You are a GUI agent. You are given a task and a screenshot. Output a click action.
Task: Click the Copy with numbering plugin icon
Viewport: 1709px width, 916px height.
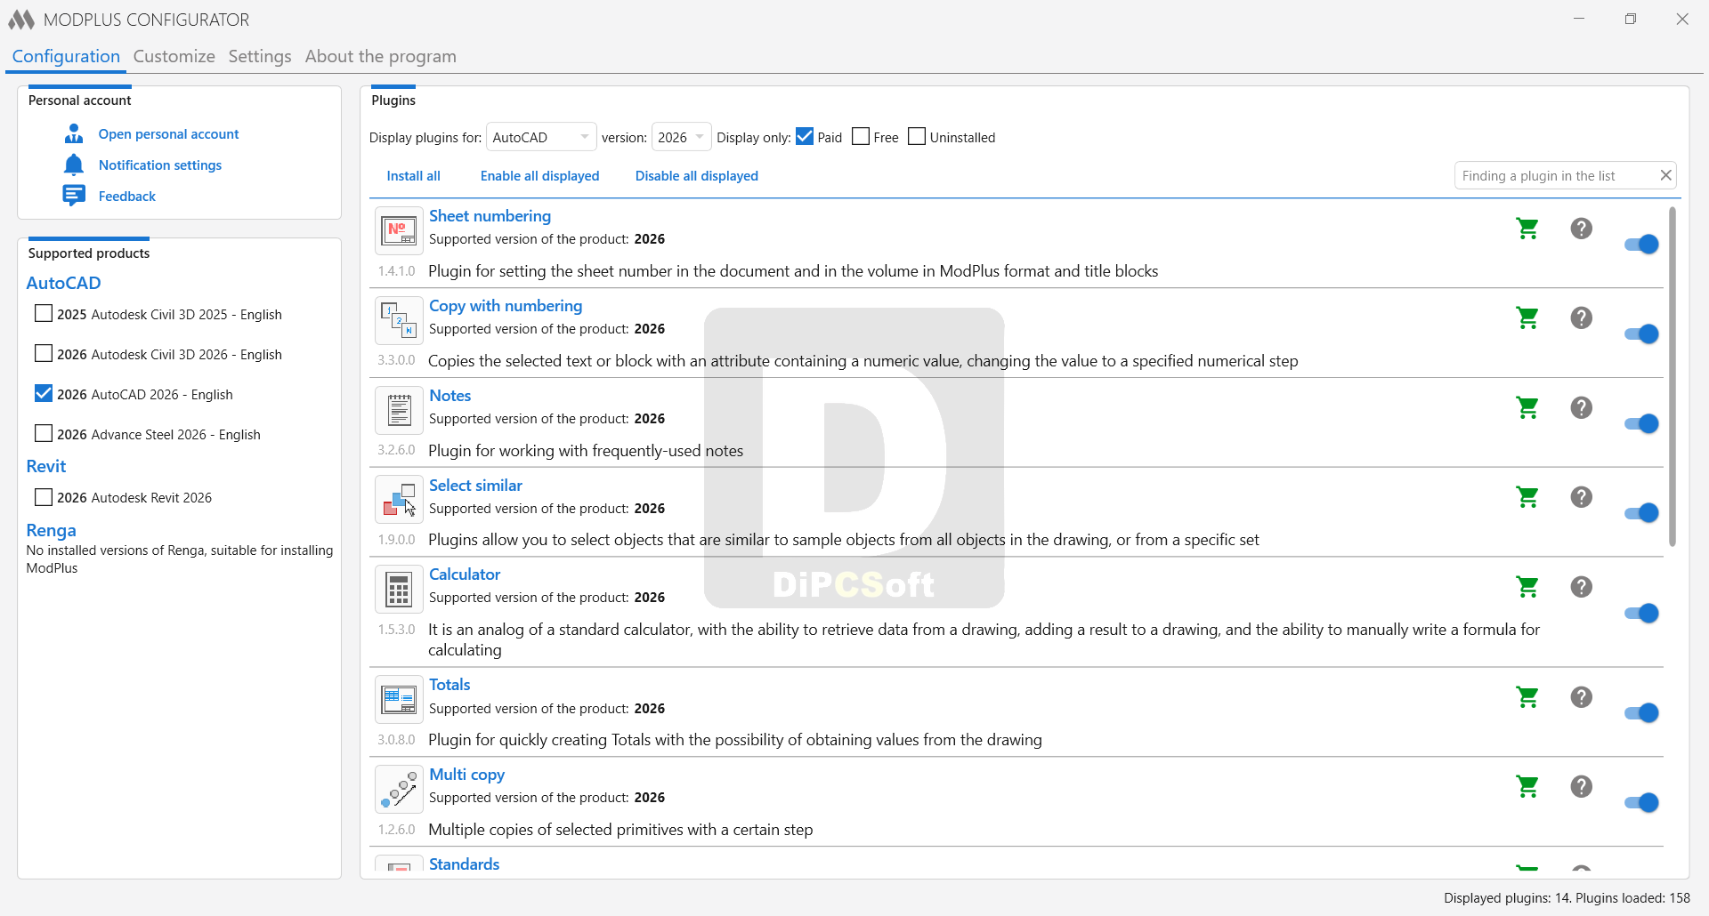(x=399, y=321)
